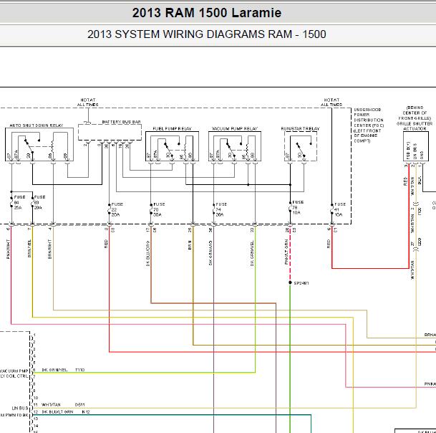Click the 'T110' circuit code

pos(79,370)
